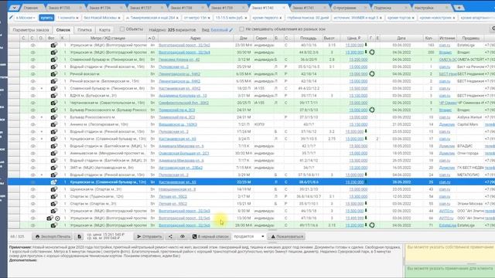Enable the Объекты checkbox
Image resolution: width=495 pixels, height=278 pixels.
[122, 29]
